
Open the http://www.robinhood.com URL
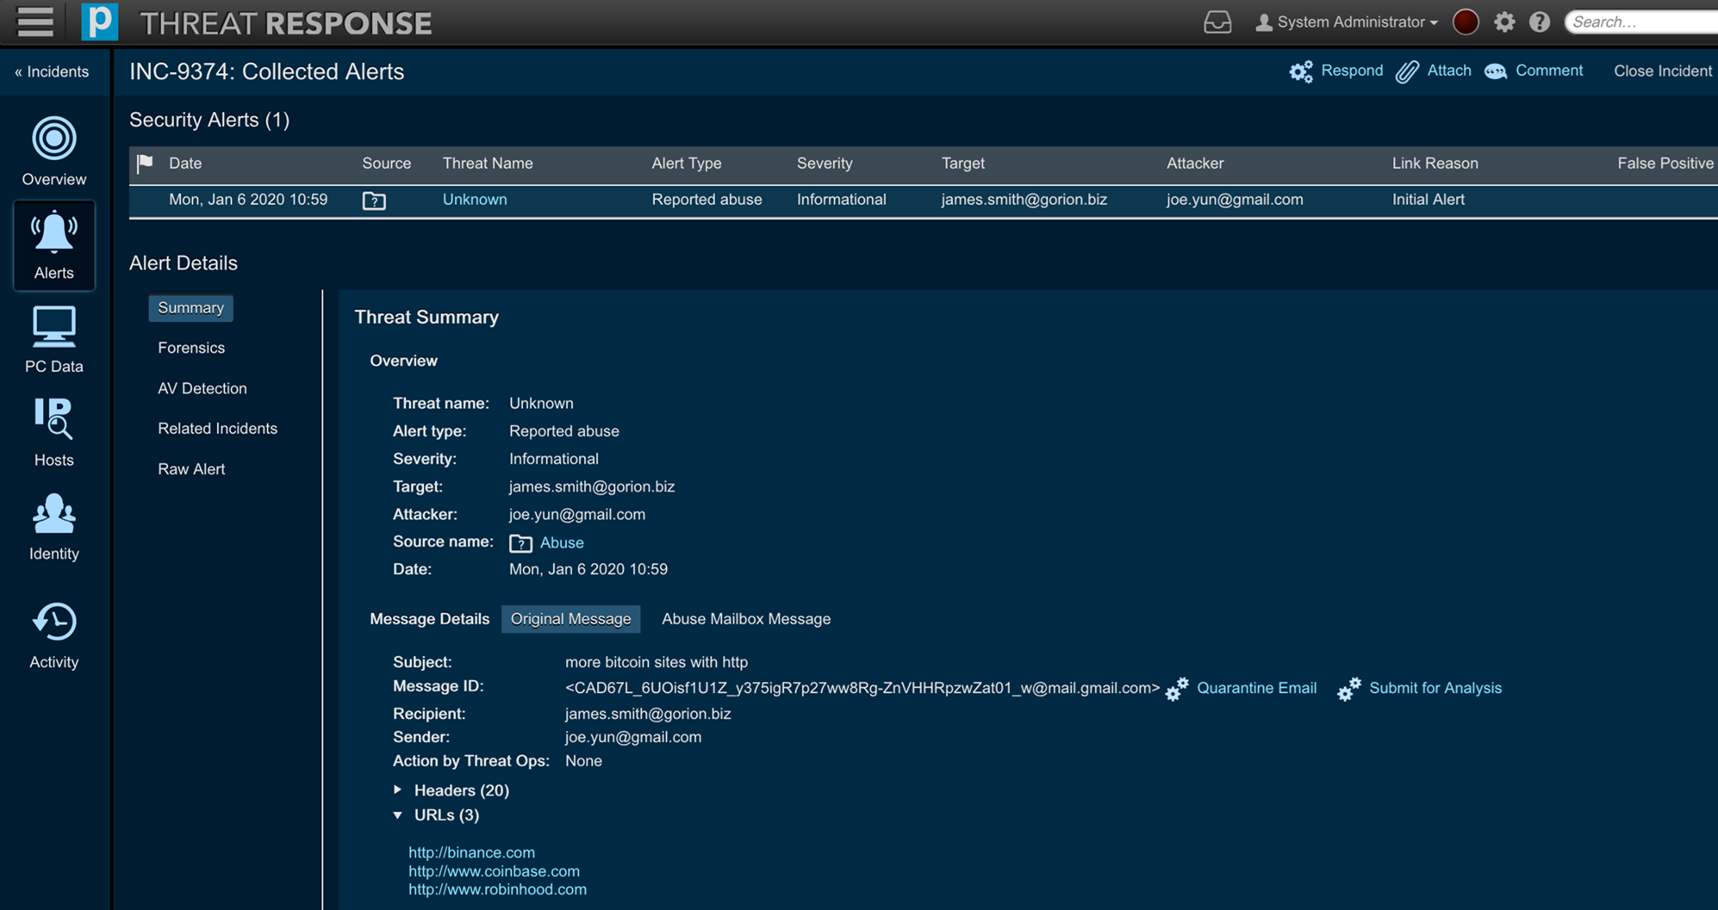click(x=497, y=889)
